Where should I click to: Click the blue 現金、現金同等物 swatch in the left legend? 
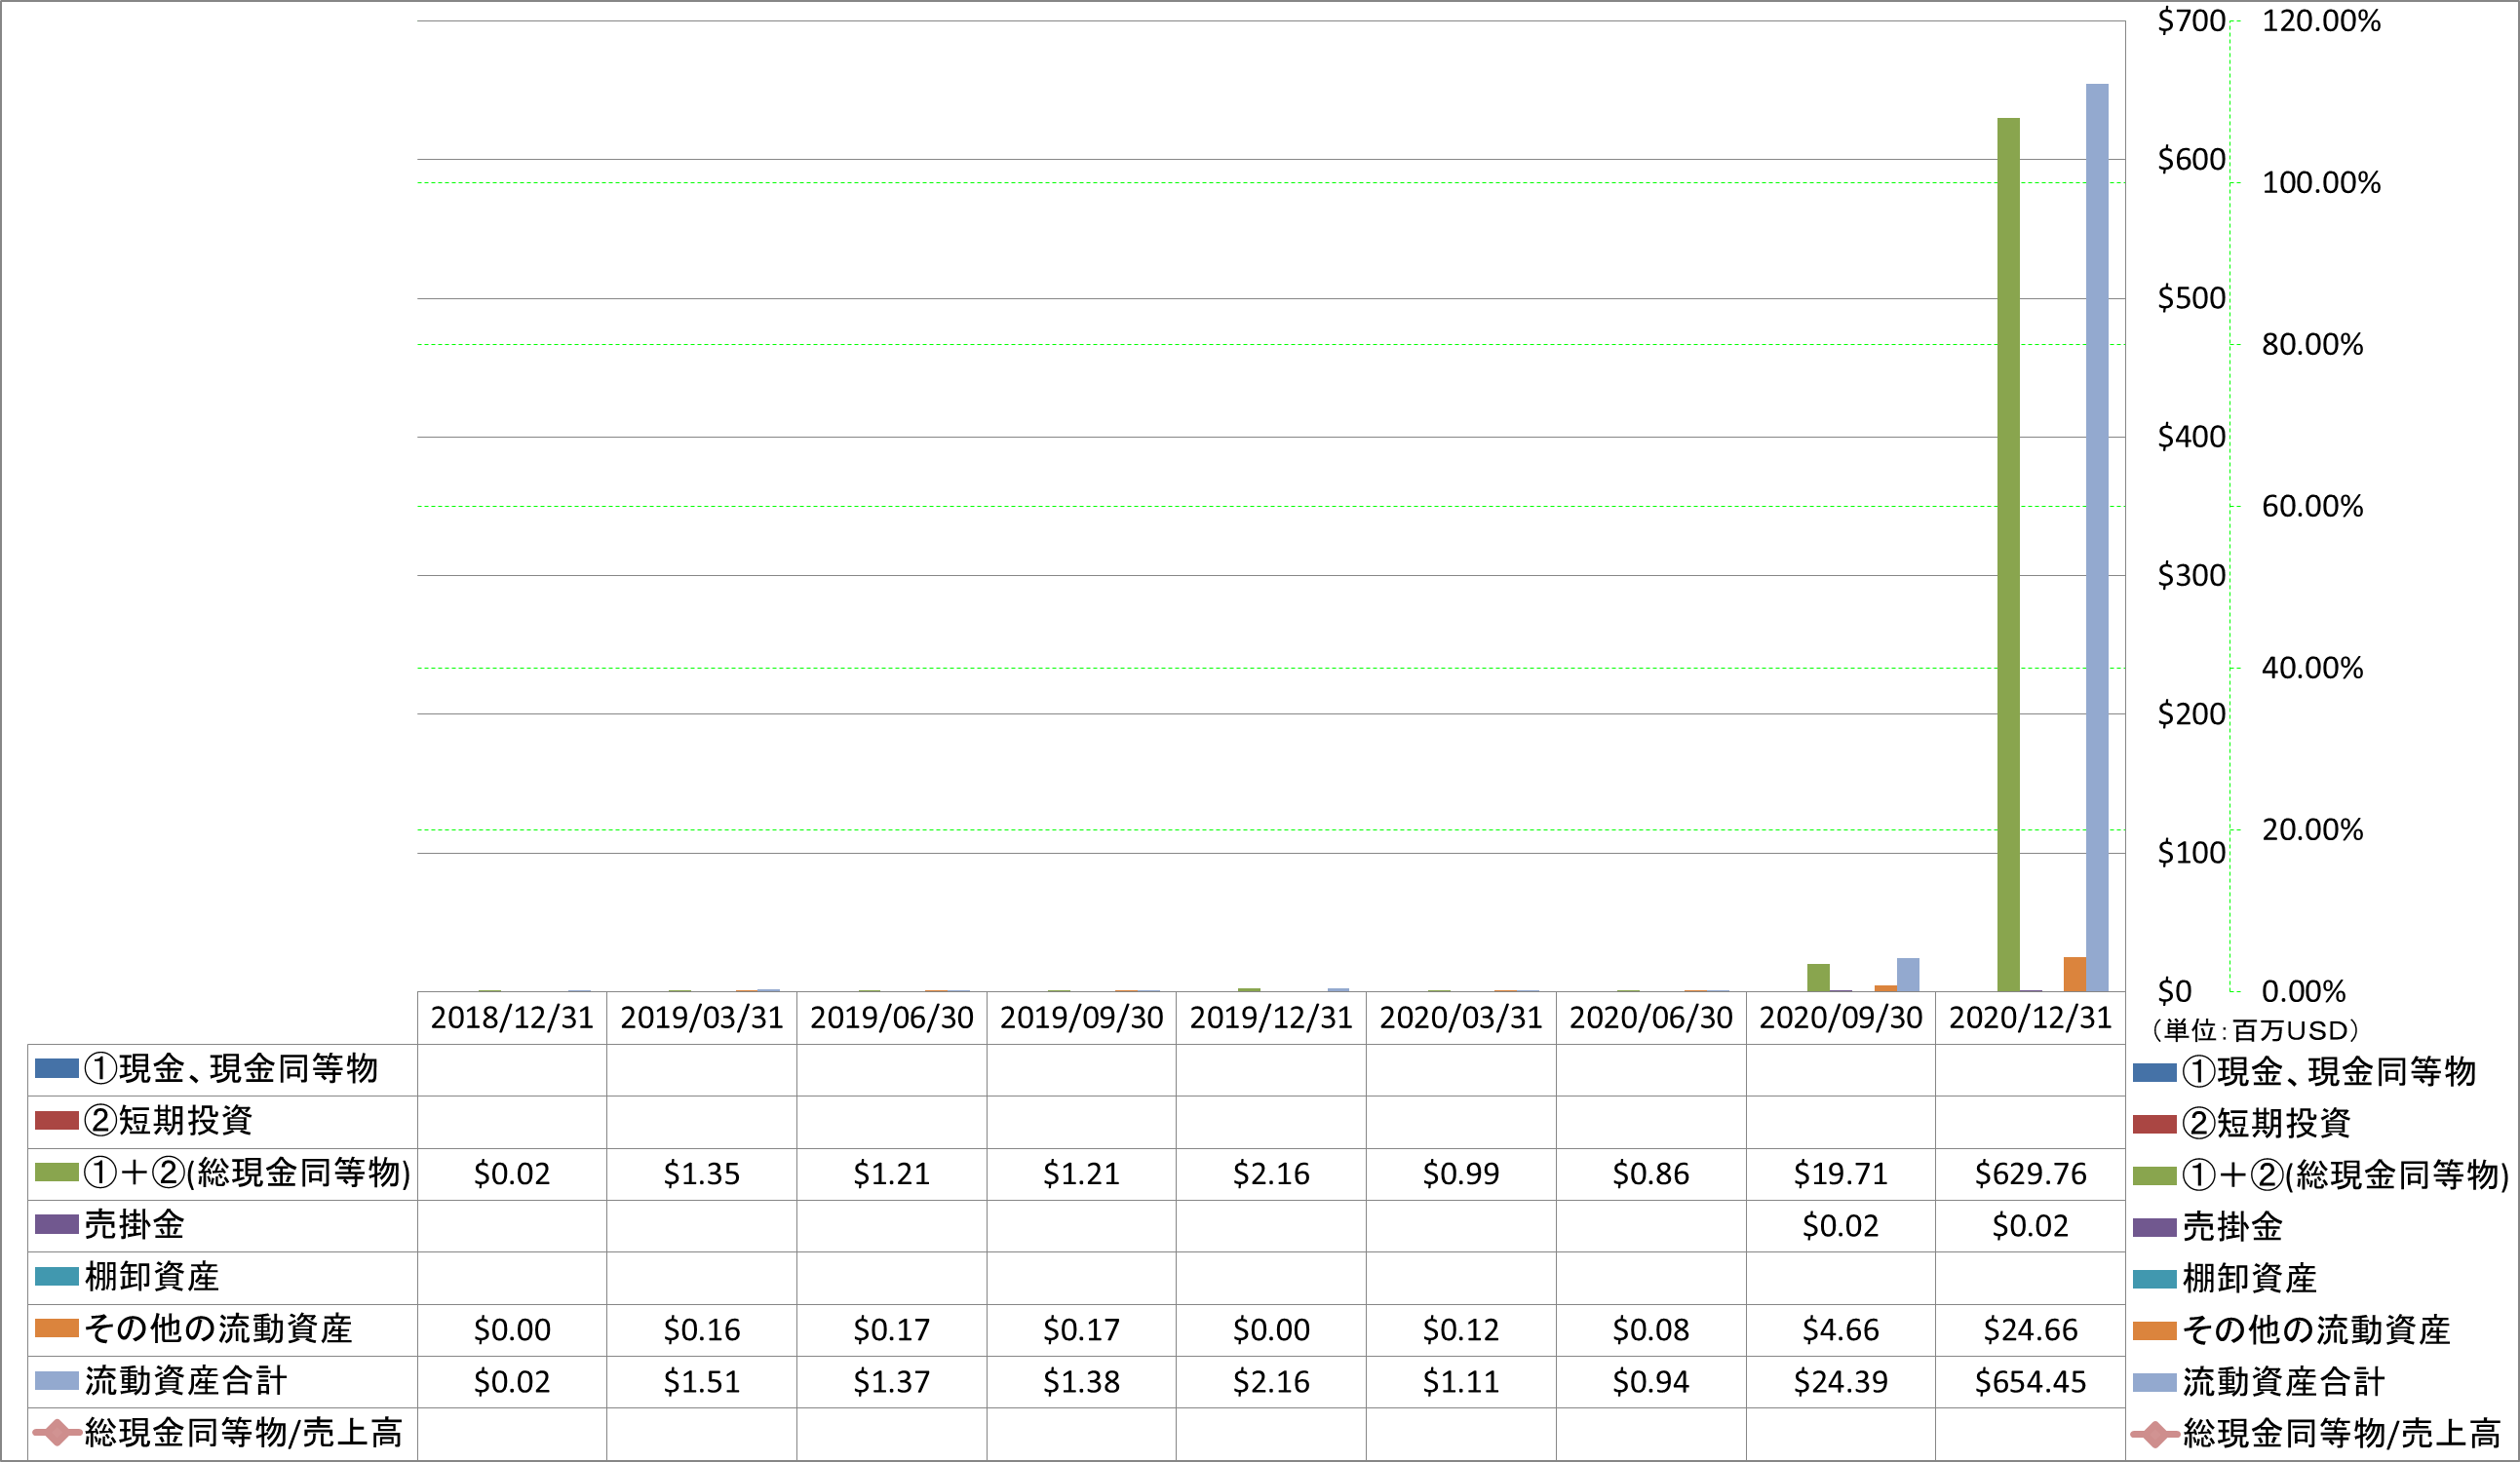pyautogui.click(x=57, y=1068)
